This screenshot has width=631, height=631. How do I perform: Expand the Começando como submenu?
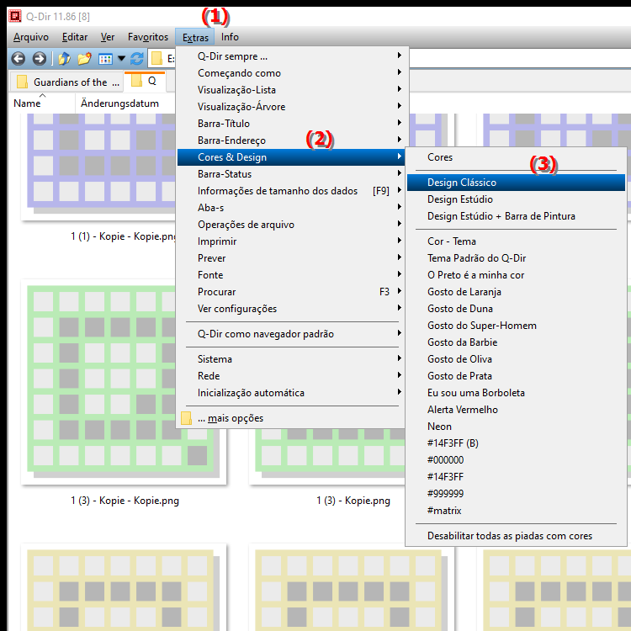coord(291,73)
